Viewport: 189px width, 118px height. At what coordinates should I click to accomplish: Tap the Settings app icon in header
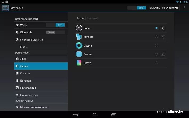pyautogui.click(x=5, y=8)
